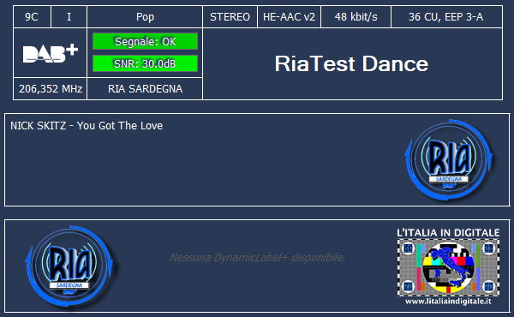Screen dimensions: 514x317
Task: Click the Nessuna DynamicLabel+ disponibile message
Action: click(257, 258)
